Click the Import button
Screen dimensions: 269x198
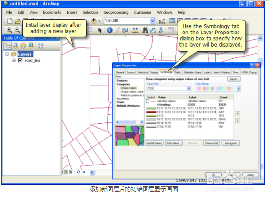point(234,79)
